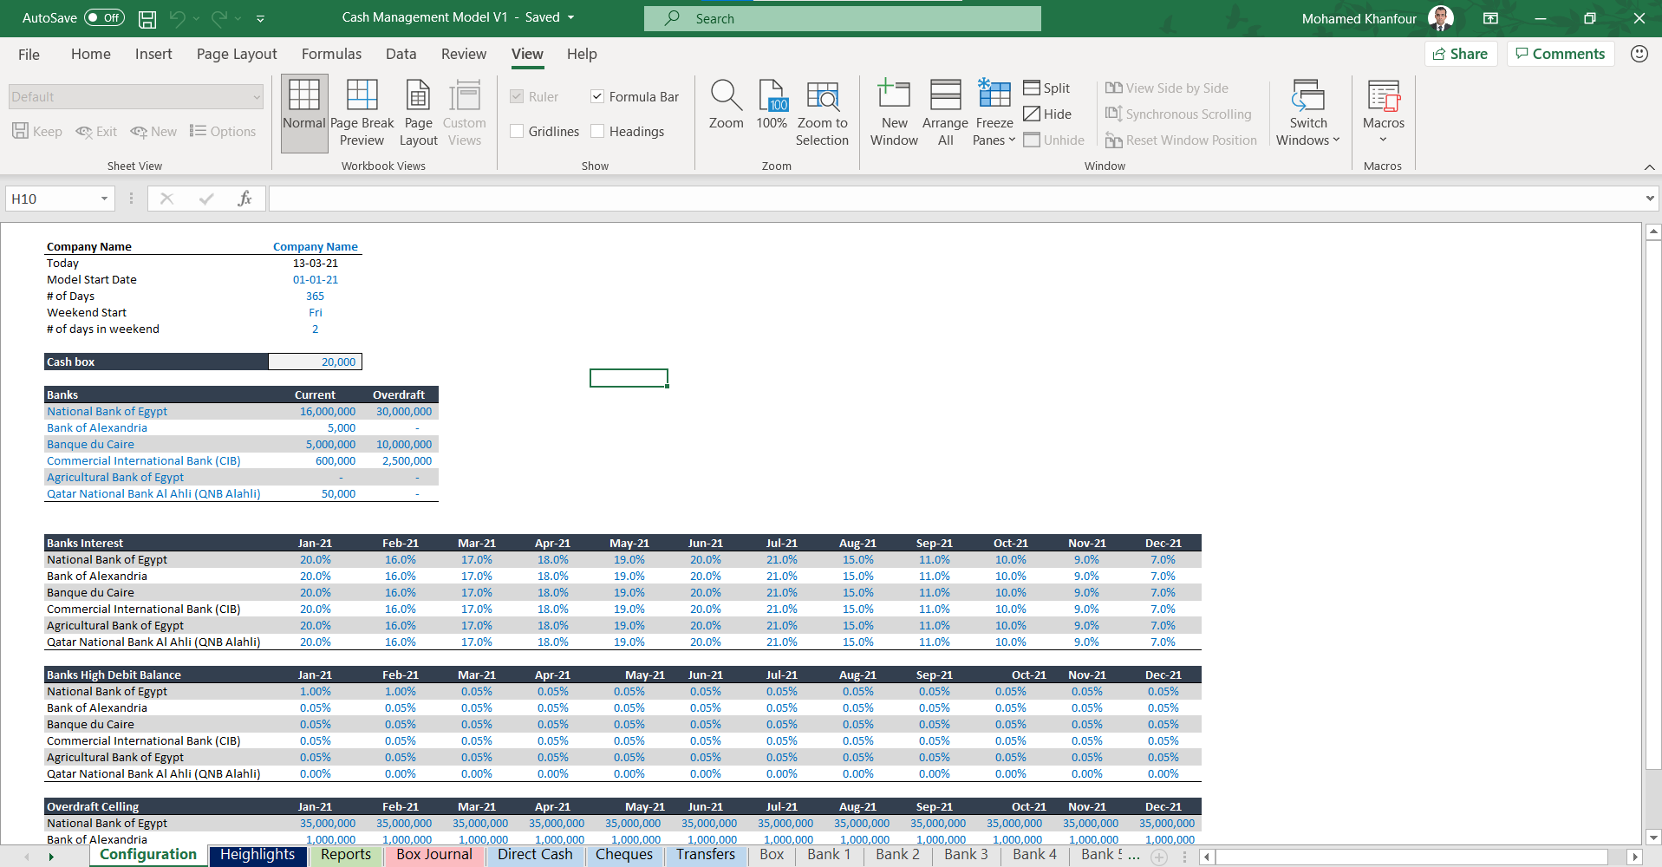Click the Save icon in title bar
Image resolution: width=1662 pixels, height=867 pixels.
[147, 18]
